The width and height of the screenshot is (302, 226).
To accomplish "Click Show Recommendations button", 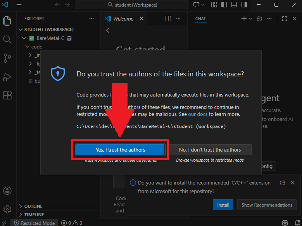I will 267,205.
